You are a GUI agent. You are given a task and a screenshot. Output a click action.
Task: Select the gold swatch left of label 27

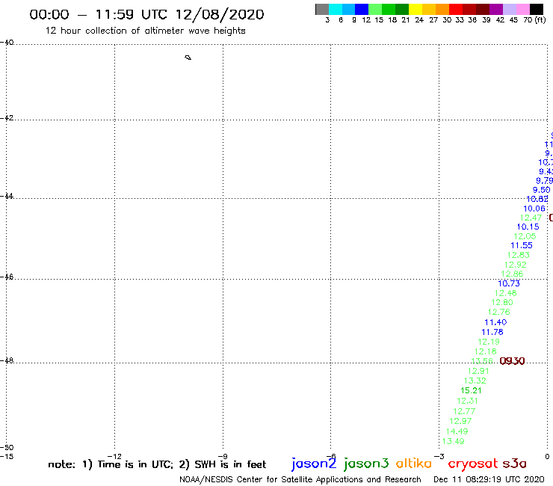coord(429,9)
